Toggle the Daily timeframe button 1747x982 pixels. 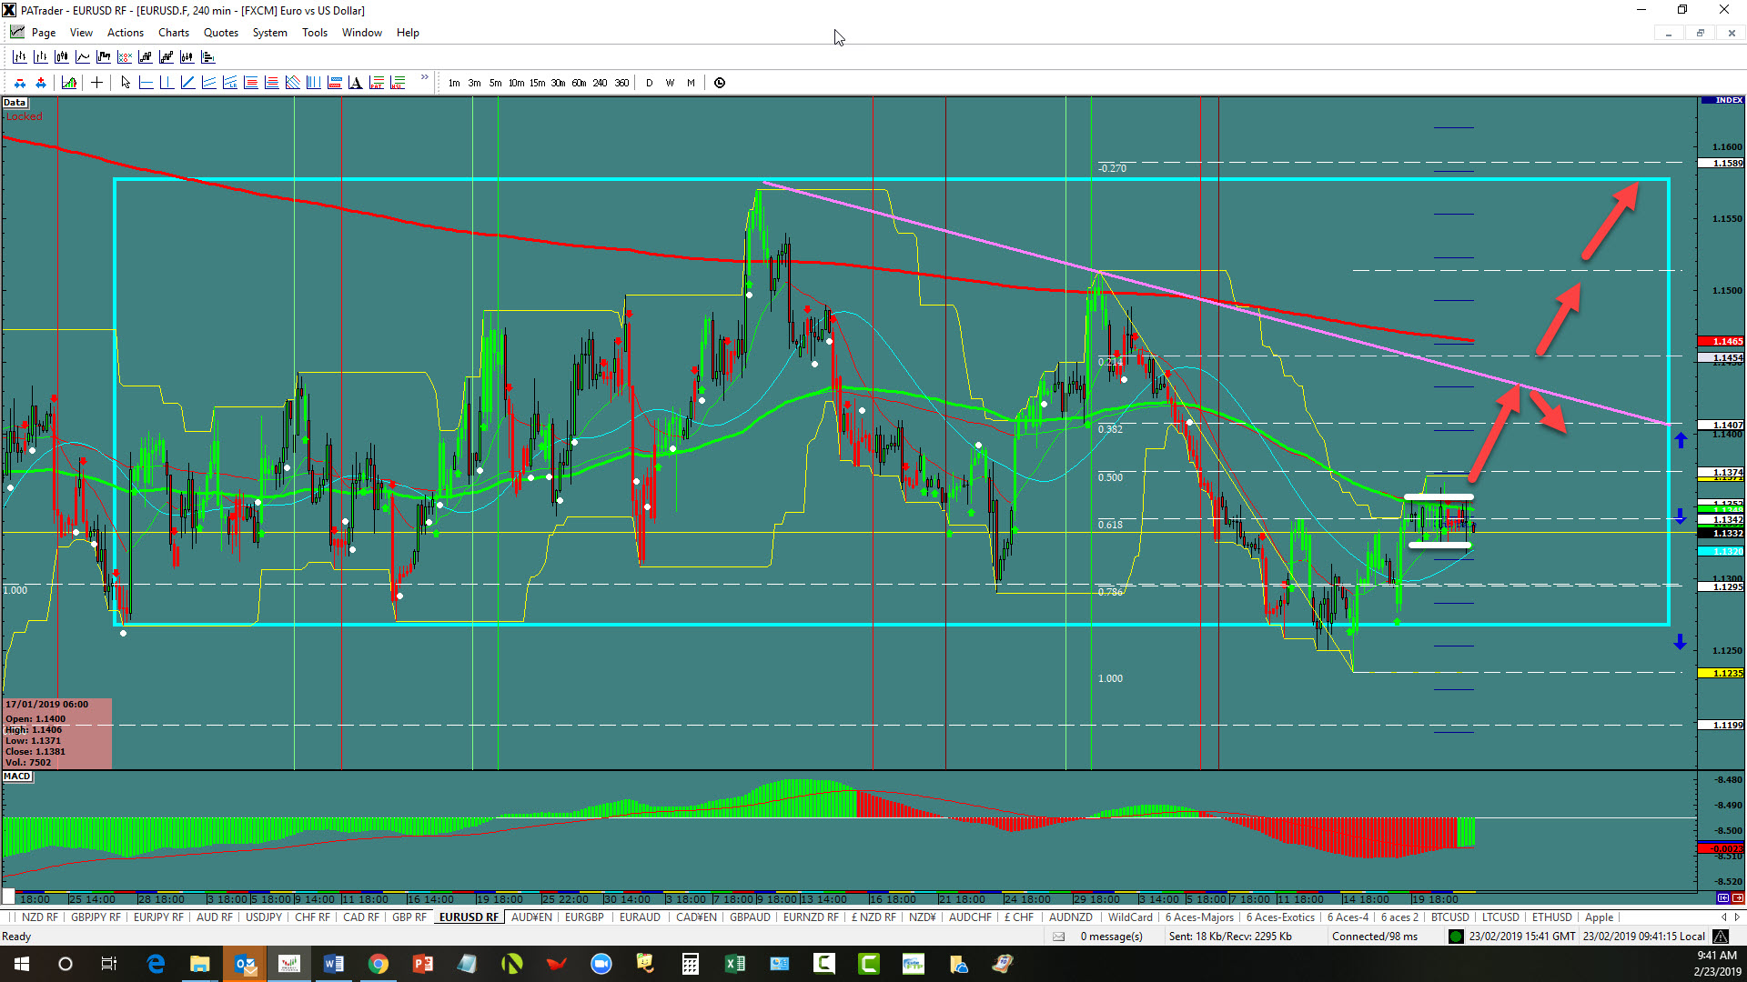(649, 83)
